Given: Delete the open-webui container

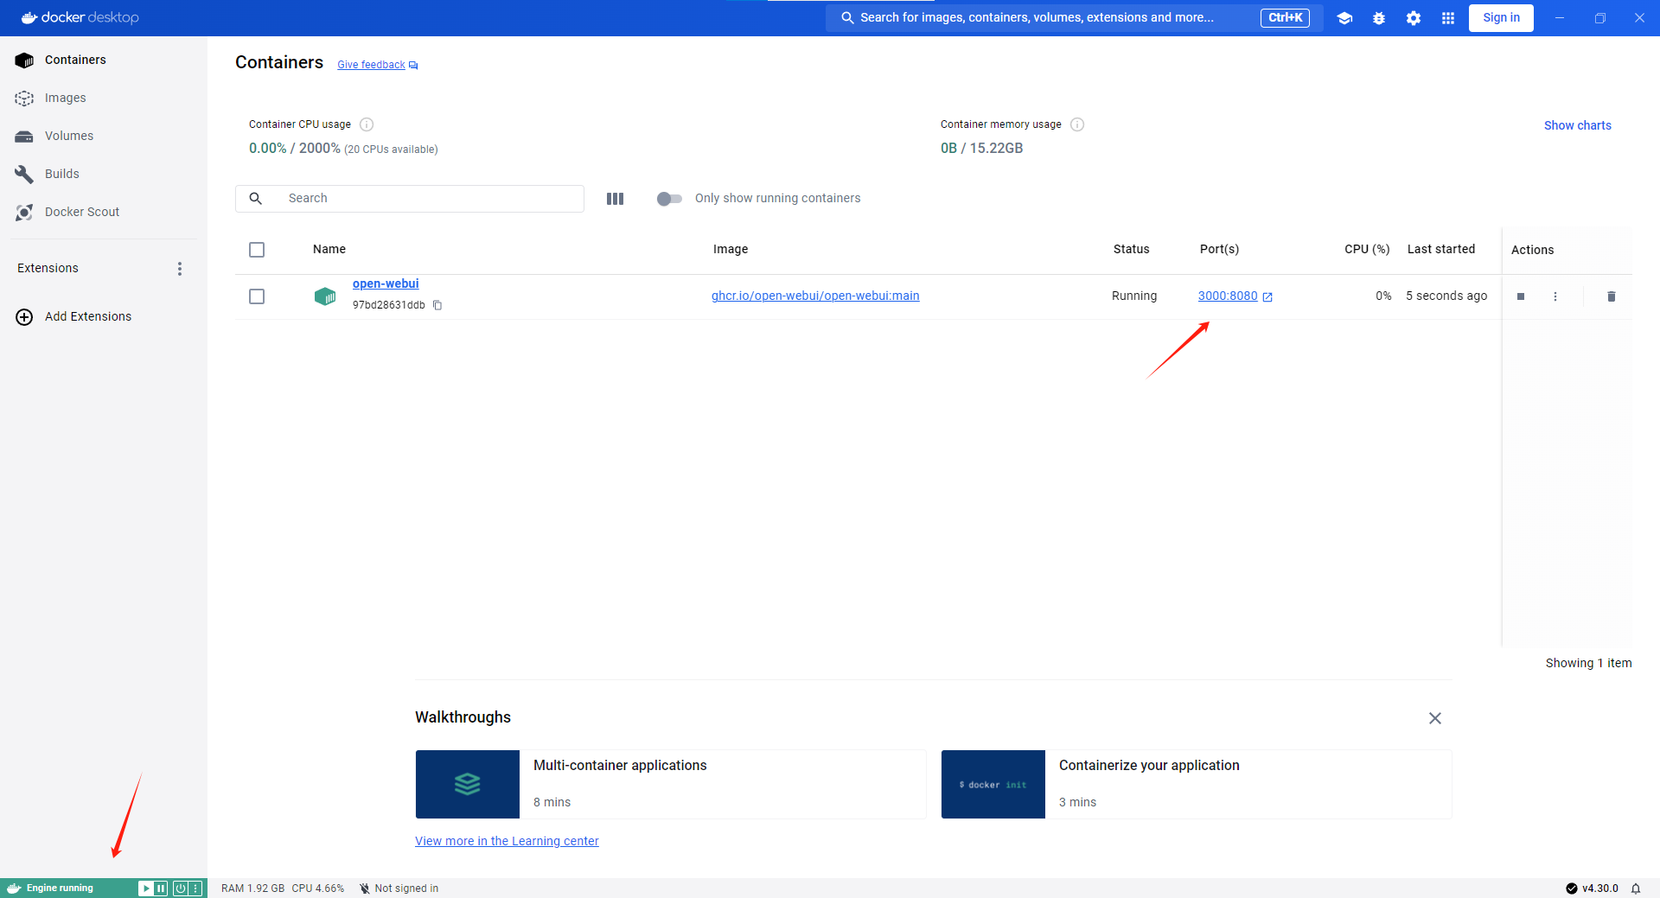Looking at the screenshot, I should pyautogui.click(x=1612, y=296).
